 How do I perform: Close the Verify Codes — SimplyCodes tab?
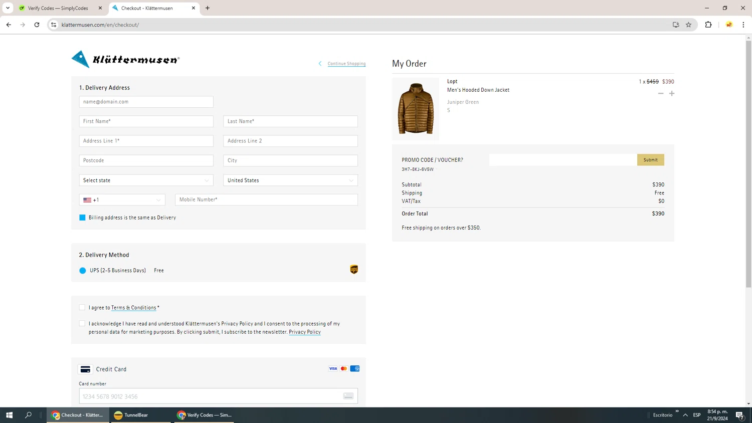[x=100, y=8]
